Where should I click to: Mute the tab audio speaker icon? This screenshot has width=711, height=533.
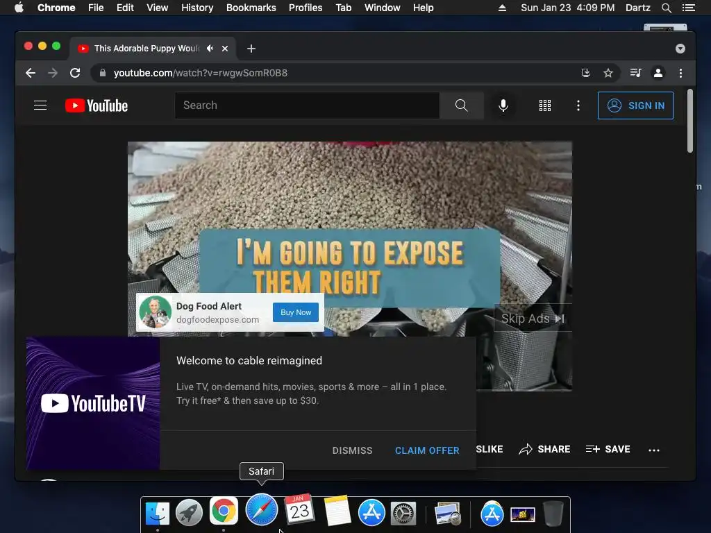coord(210,48)
